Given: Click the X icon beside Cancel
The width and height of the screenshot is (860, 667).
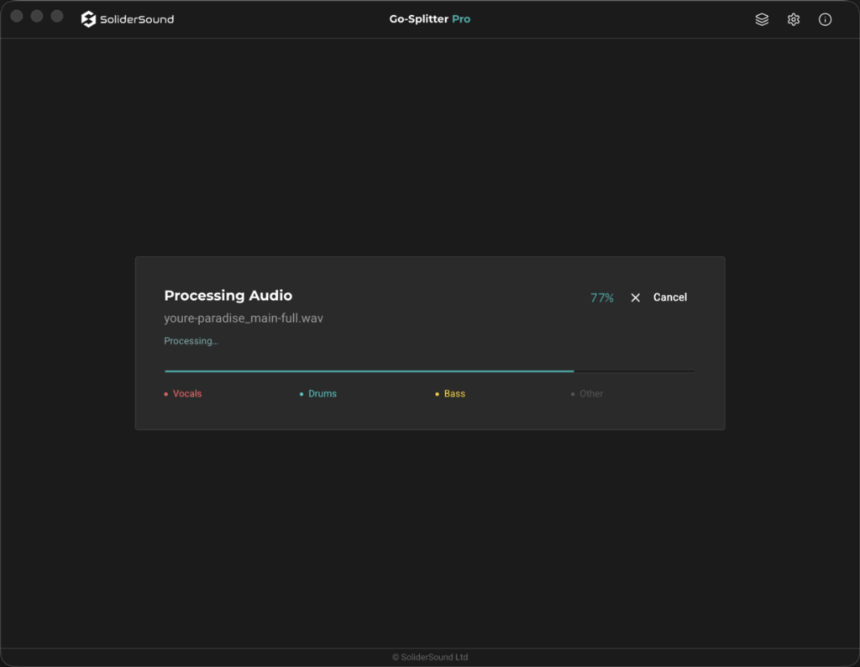Looking at the screenshot, I should pyautogui.click(x=635, y=297).
